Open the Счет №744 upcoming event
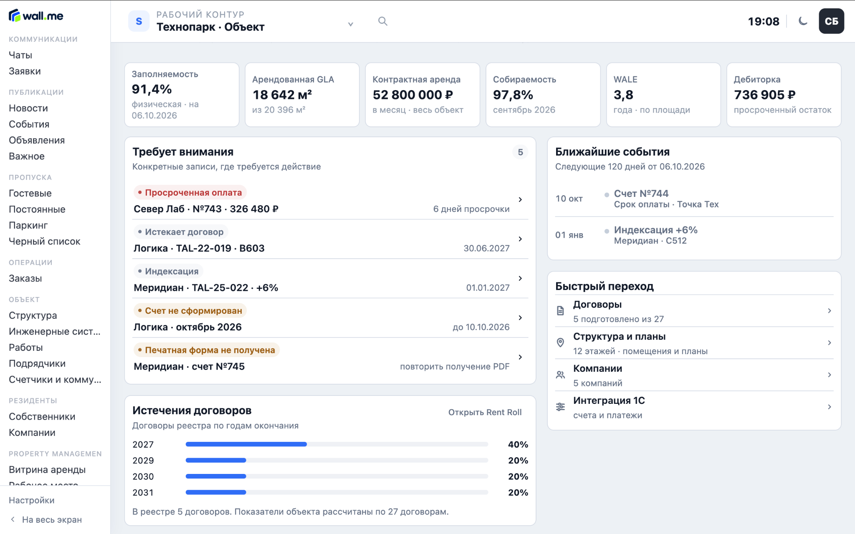The height and width of the screenshot is (534, 855). pos(694,199)
